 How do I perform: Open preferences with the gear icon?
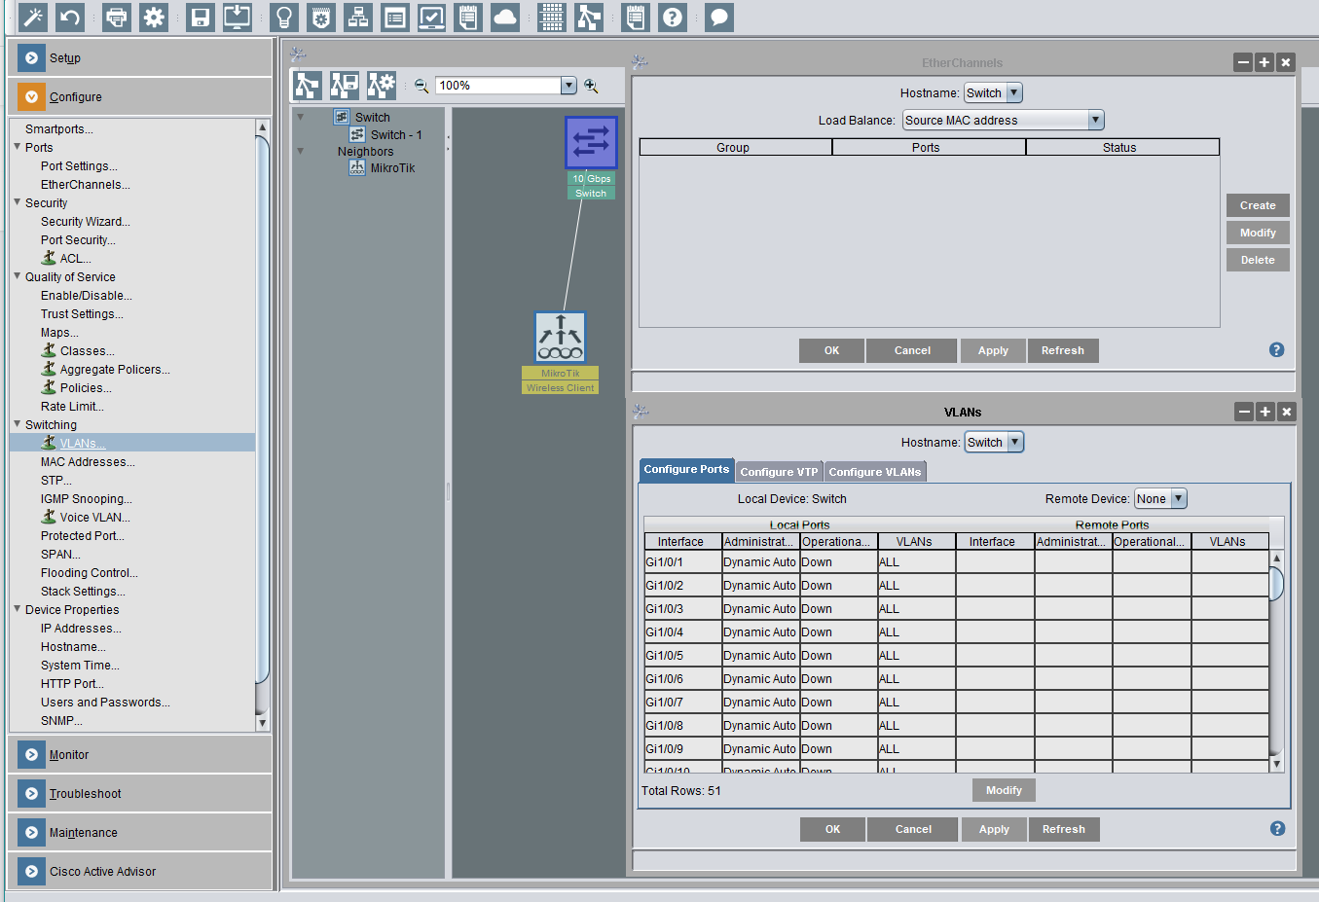[x=154, y=18]
